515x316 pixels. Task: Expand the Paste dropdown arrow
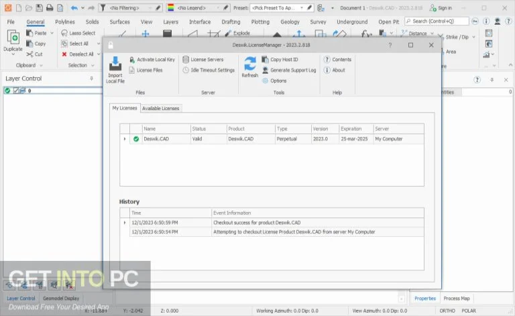tap(52, 33)
